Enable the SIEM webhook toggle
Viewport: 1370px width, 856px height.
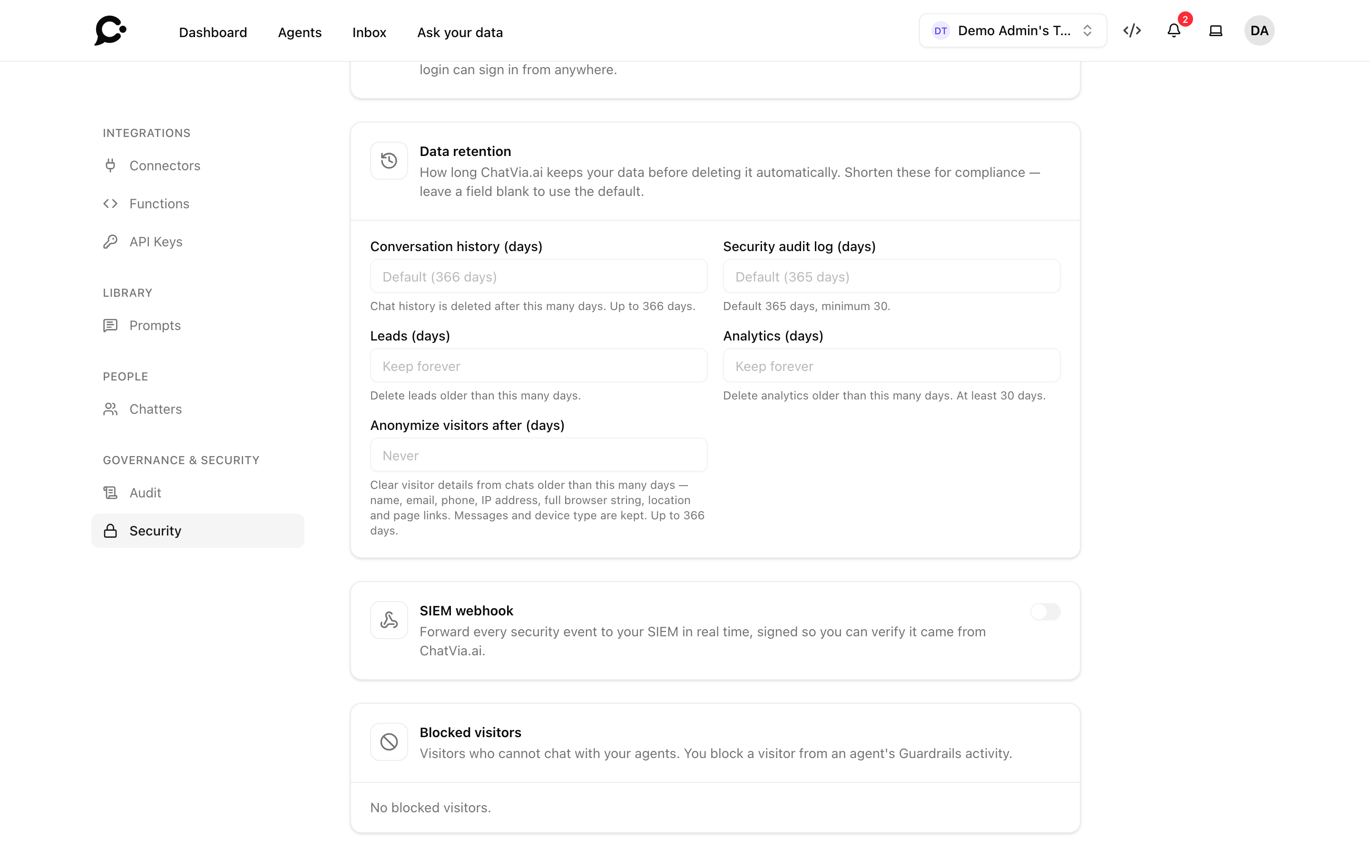(1045, 612)
